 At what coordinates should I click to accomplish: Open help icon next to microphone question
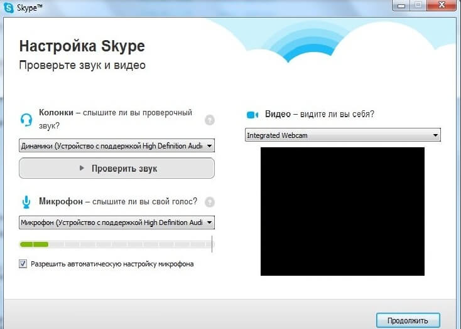tap(210, 202)
